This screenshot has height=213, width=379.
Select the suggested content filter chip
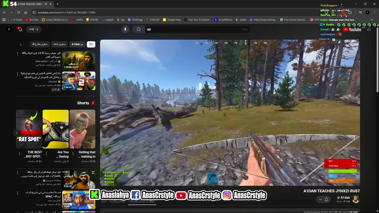[40, 44]
